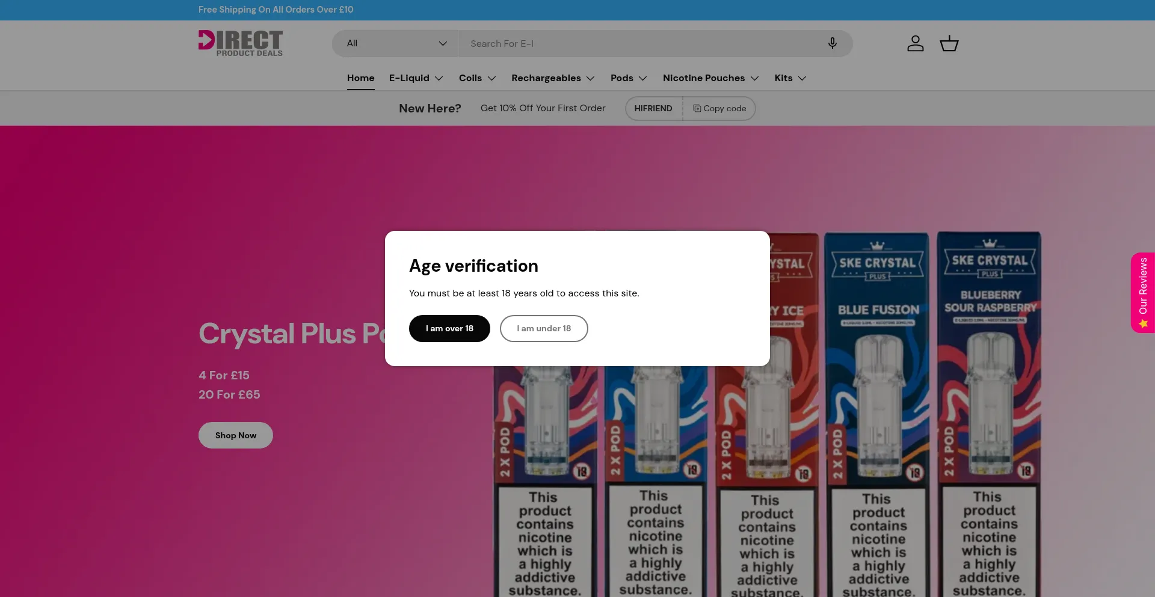The height and width of the screenshot is (597, 1155).
Task: Click the 20 For £65 offer text
Action: pyautogui.click(x=229, y=394)
